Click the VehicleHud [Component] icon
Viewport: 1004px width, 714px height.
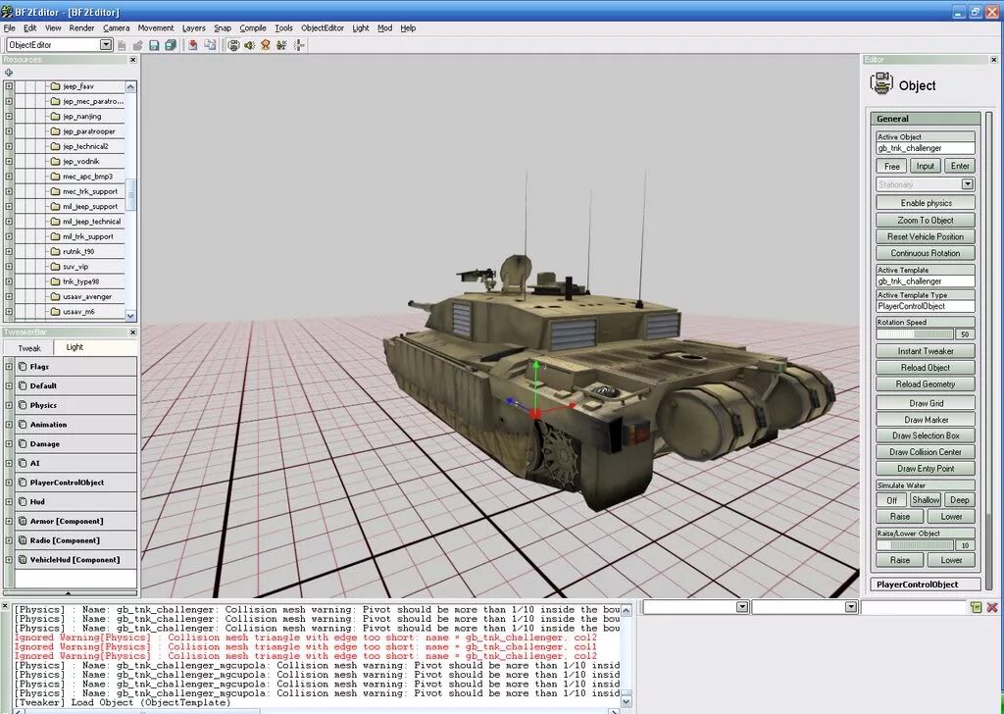pos(23,559)
